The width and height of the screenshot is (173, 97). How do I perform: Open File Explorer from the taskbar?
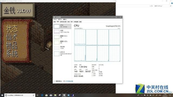click(x=55, y=95)
